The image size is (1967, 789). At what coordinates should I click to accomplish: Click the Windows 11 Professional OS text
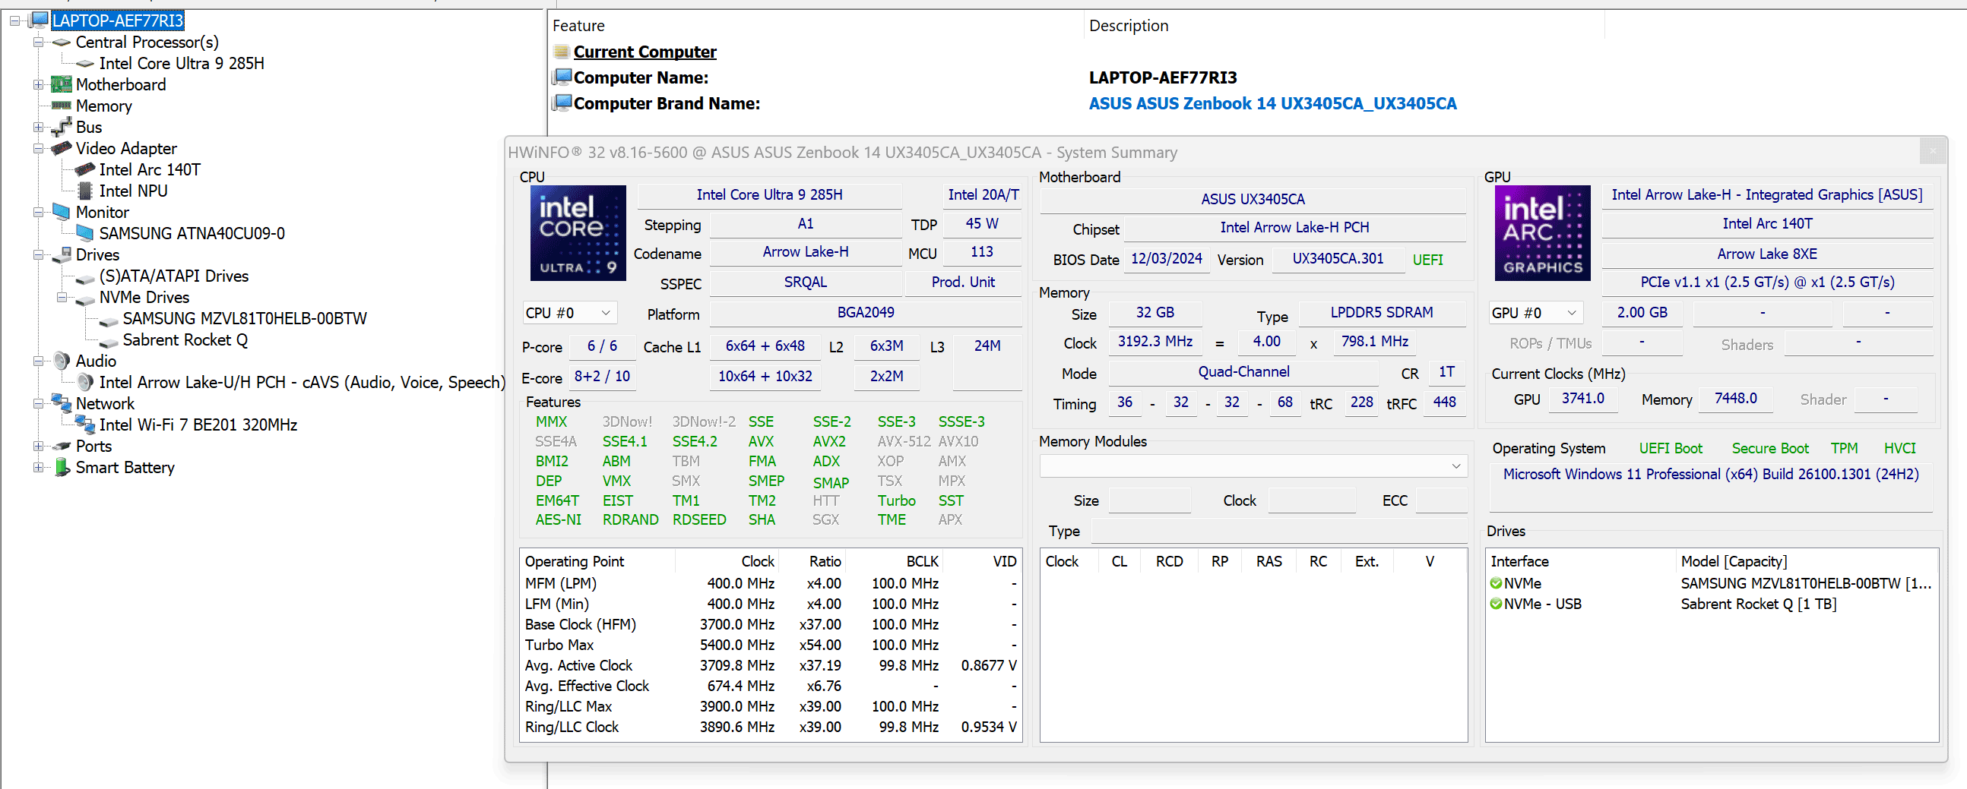[1710, 474]
